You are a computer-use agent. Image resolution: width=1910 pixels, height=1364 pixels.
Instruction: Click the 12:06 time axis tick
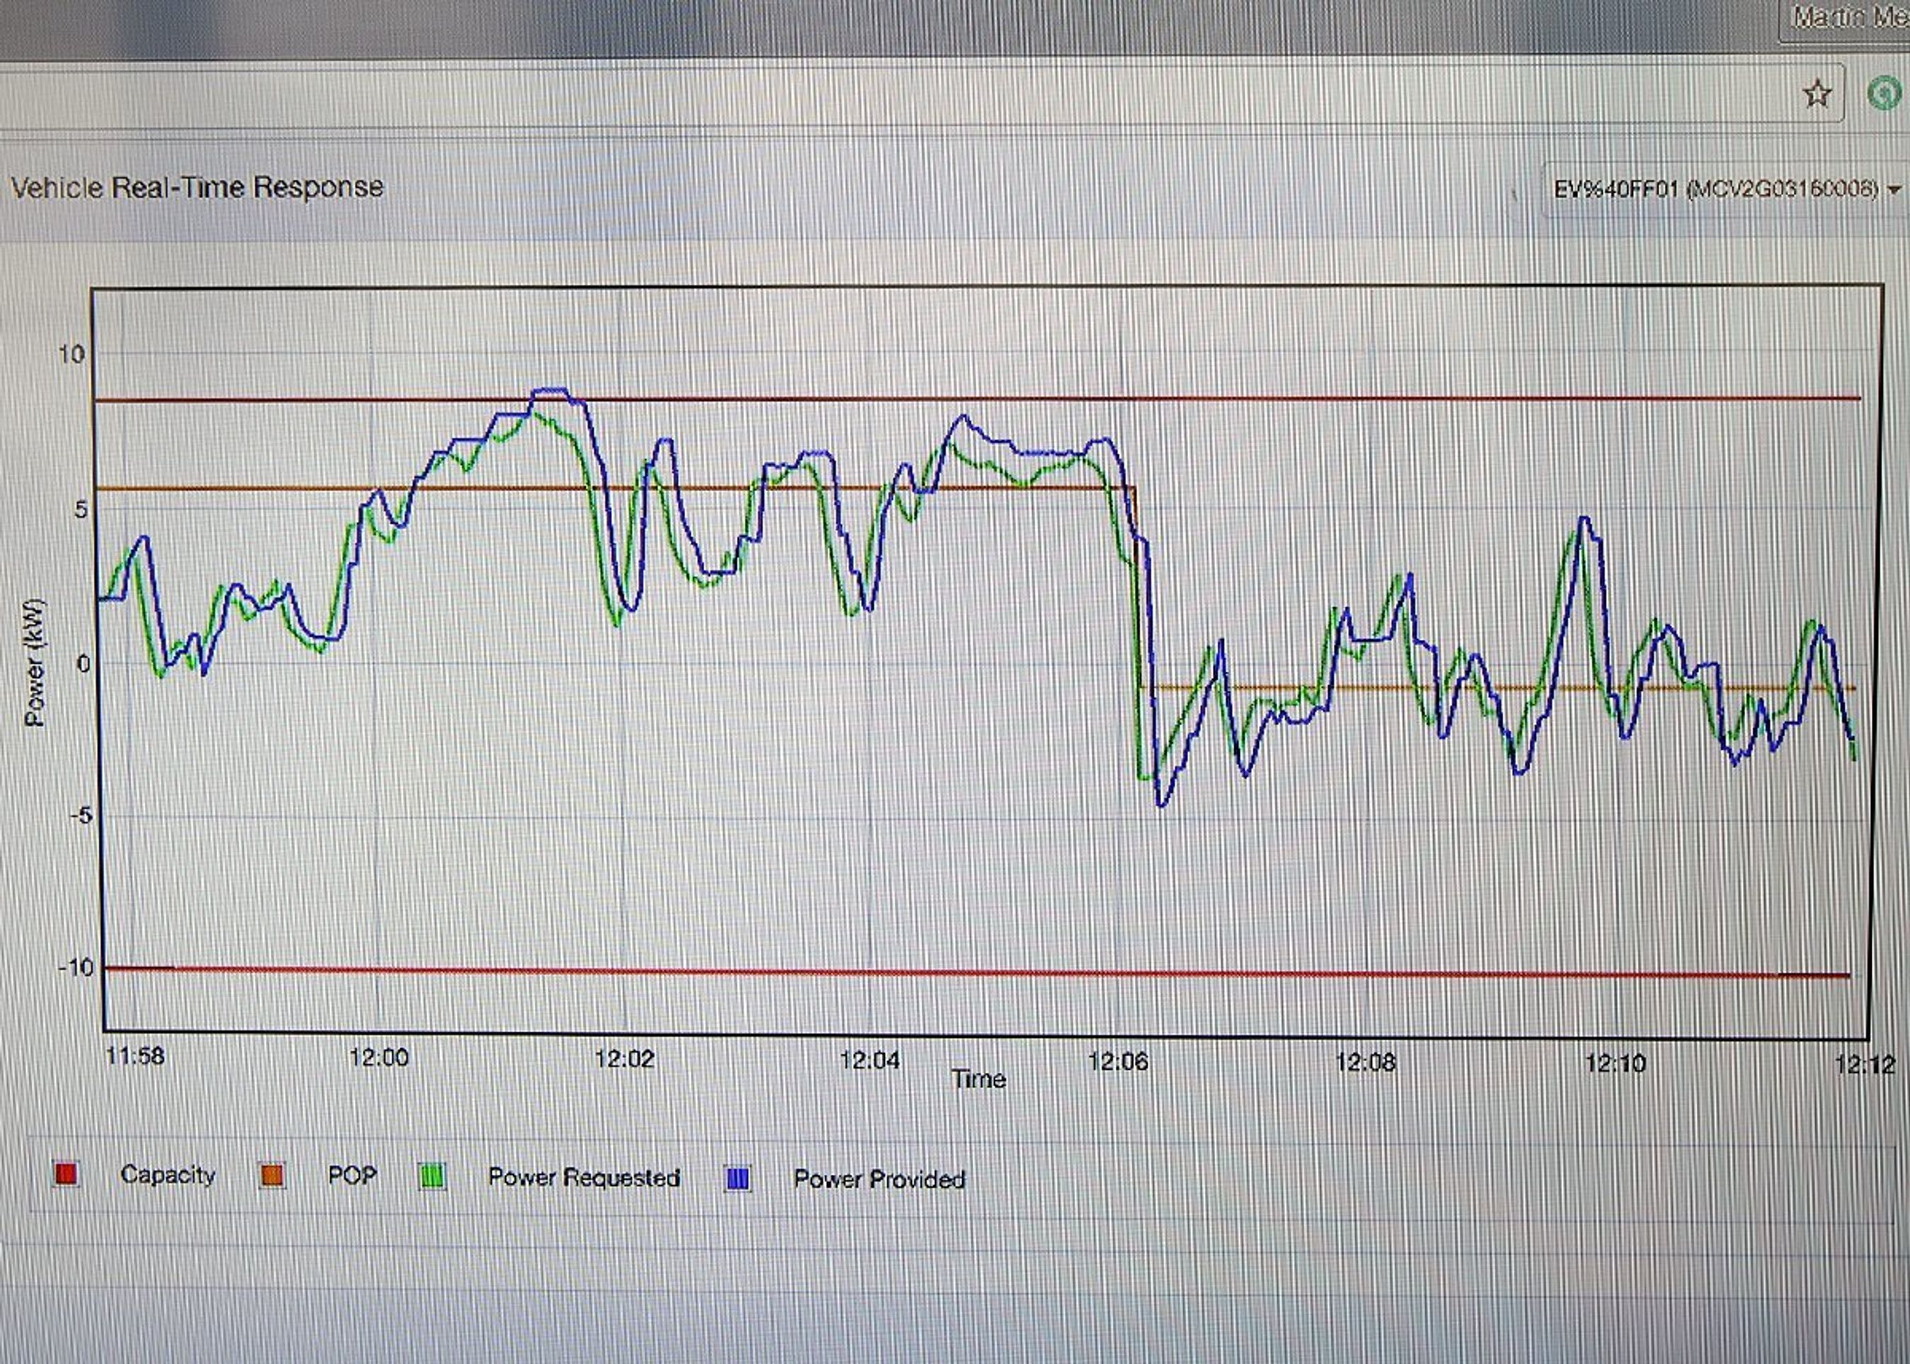pyautogui.click(x=1117, y=1061)
